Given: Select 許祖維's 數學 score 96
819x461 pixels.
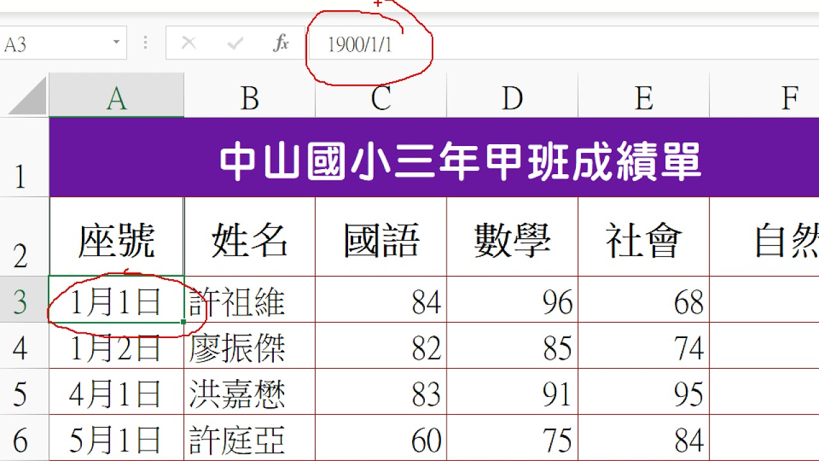Looking at the screenshot, I should [513, 299].
